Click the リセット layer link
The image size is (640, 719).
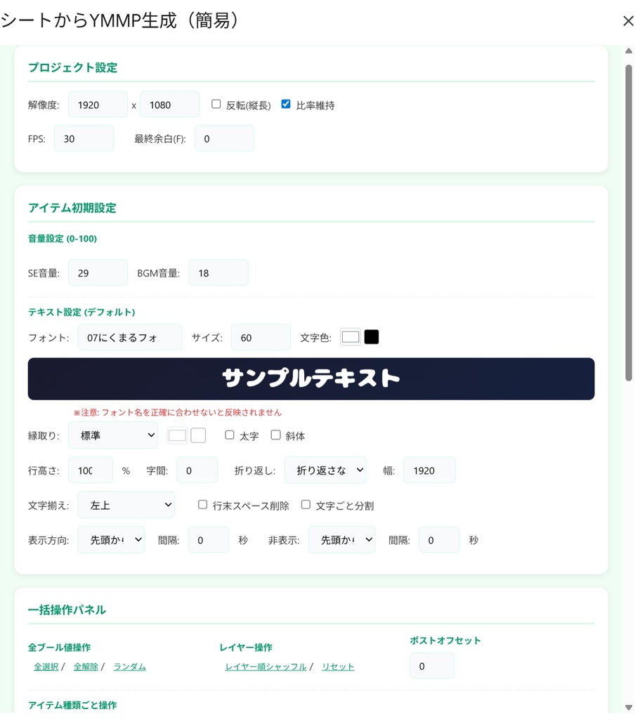click(x=338, y=666)
